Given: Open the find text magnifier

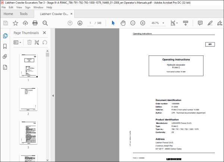Looking at the screenshot, I should [x=45, y=23].
